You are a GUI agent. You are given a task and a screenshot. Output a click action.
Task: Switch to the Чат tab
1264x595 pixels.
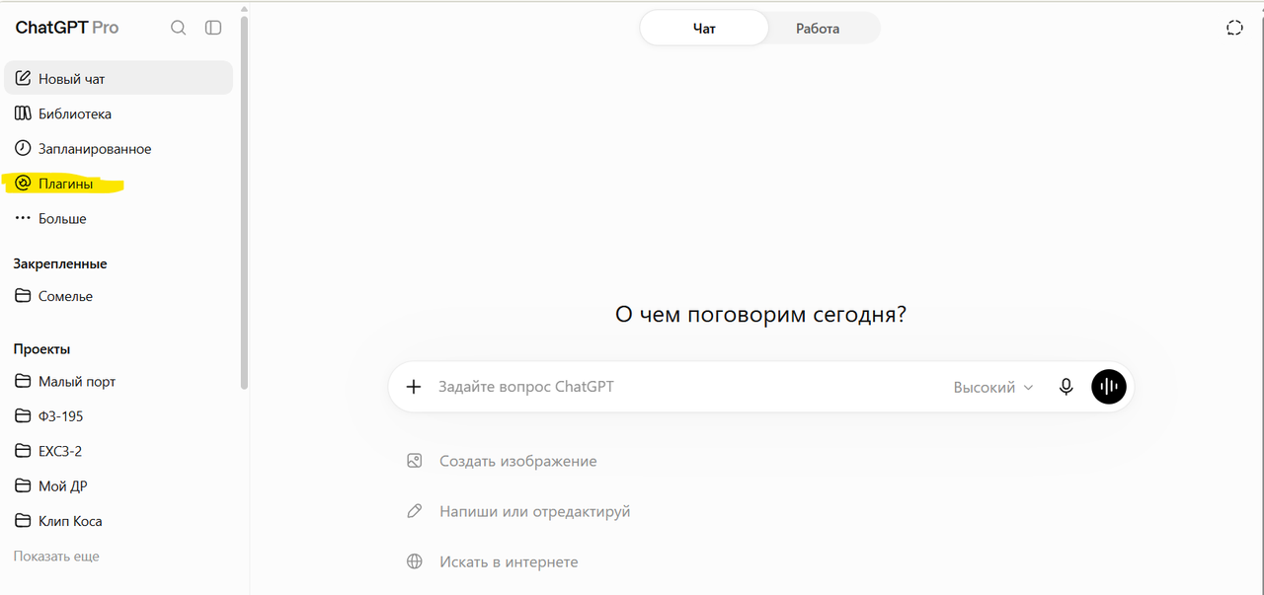tap(704, 28)
